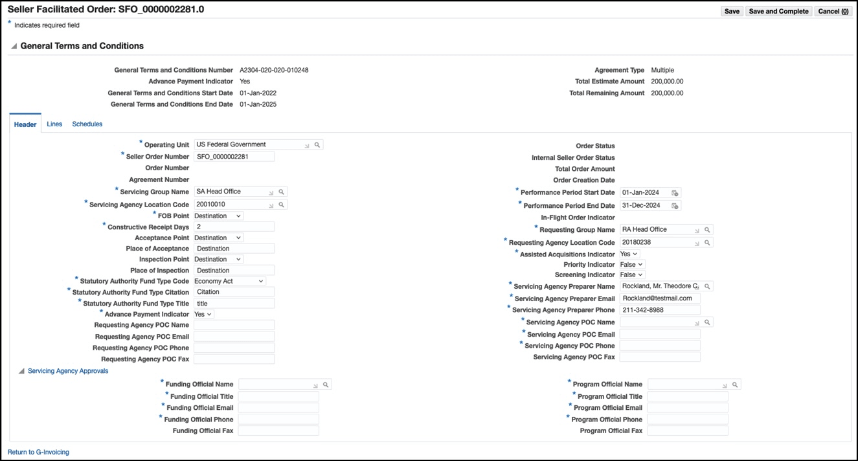Click the Save and Complete button
Screen dimensions: 858x461
pos(778,11)
